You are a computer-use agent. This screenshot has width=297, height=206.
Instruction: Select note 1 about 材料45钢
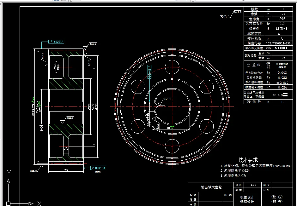coord(256,166)
